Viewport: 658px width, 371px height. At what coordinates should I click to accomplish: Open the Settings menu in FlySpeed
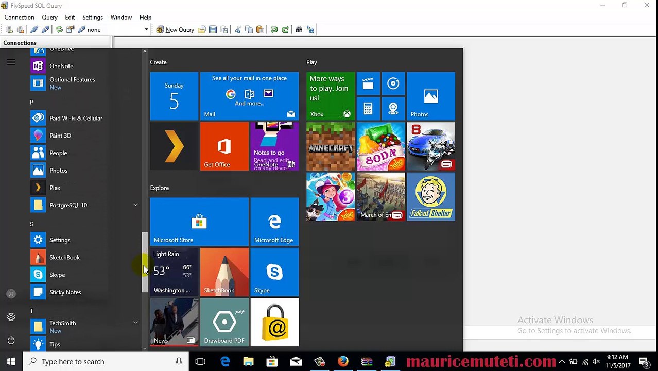pyautogui.click(x=93, y=18)
